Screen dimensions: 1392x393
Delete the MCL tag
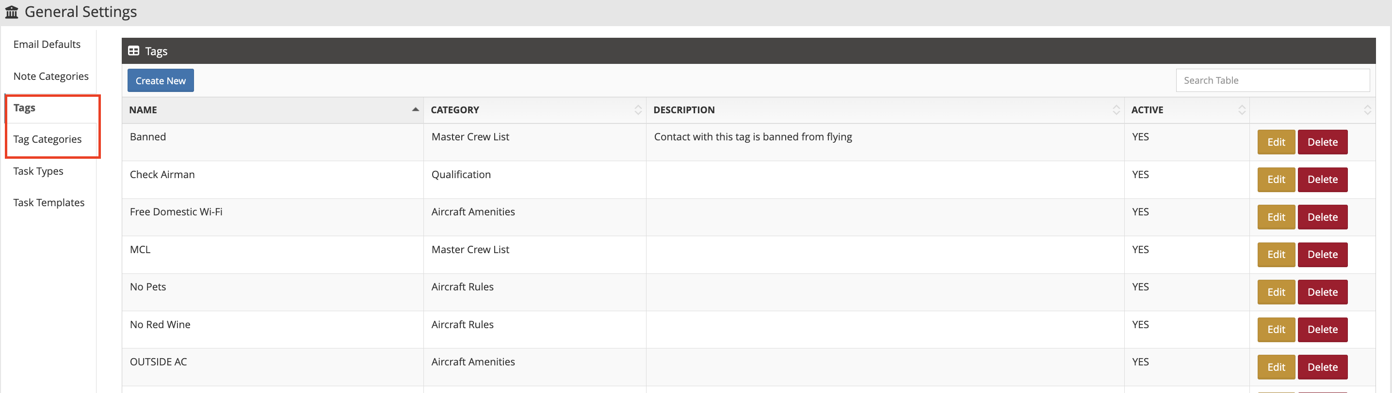(x=1322, y=255)
